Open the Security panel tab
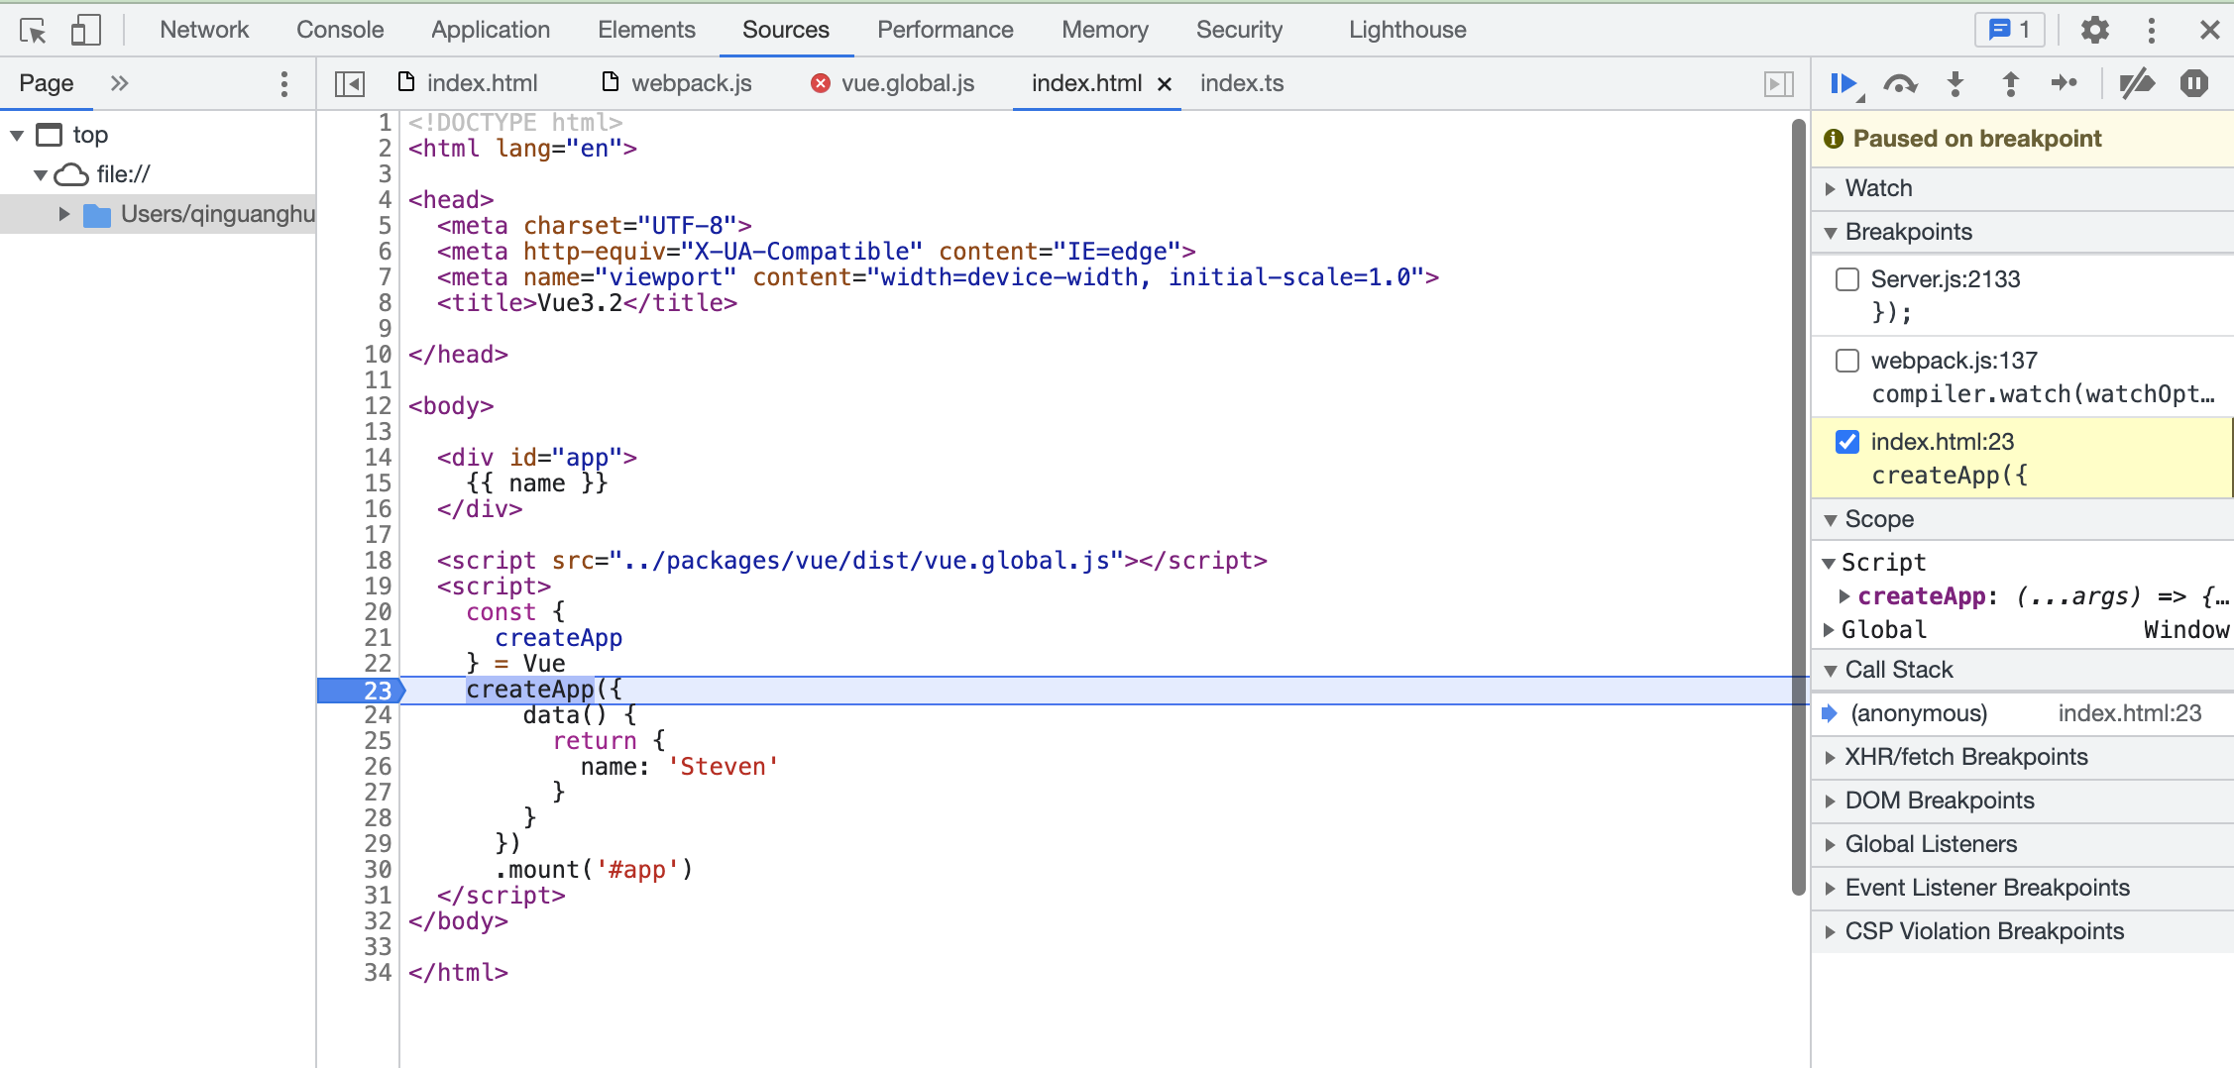2234x1068 pixels. (1239, 30)
